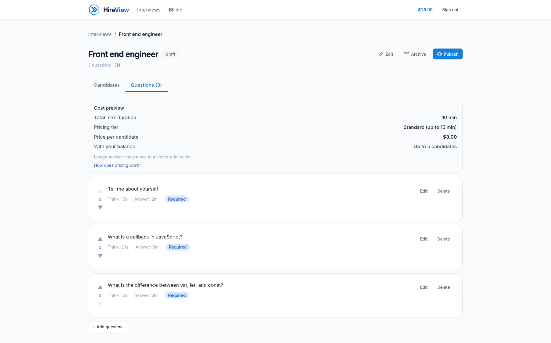This screenshot has height=343, width=551.
Task: Click the Sign out link
Action: click(450, 10)
